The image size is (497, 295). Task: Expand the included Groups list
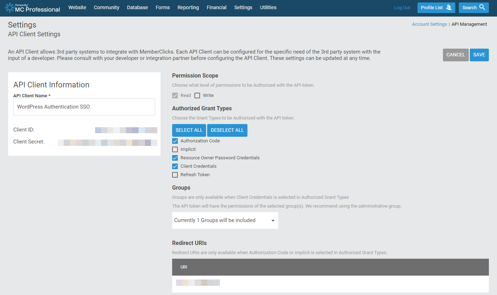(273, 220)
